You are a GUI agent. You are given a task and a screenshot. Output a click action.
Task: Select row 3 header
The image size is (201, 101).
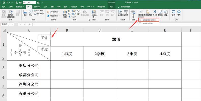(3, 65)
